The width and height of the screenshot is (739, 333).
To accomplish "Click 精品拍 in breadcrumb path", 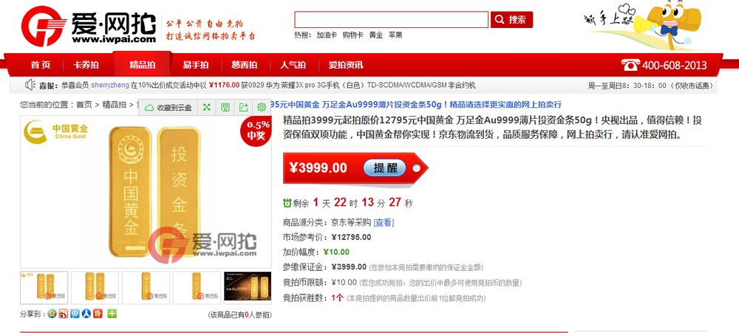I will (114, 105).
